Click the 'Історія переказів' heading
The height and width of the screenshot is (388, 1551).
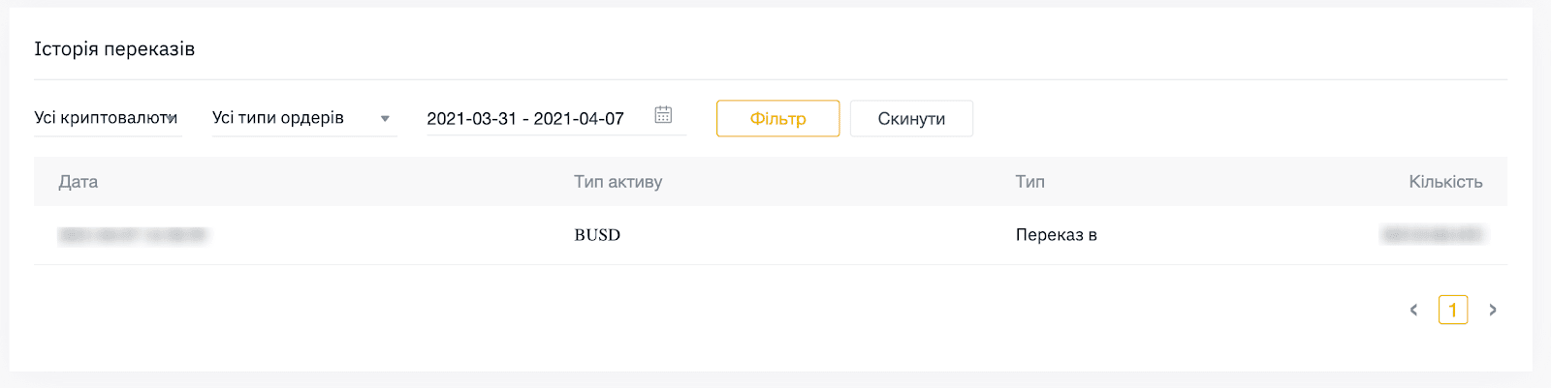[114, 49]
